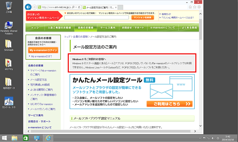This screenshot has height=142, width=238.
Task: Select 入会ご希望のお客様 navigation menu
Action: pyautogui.click(x=59, y=28)
